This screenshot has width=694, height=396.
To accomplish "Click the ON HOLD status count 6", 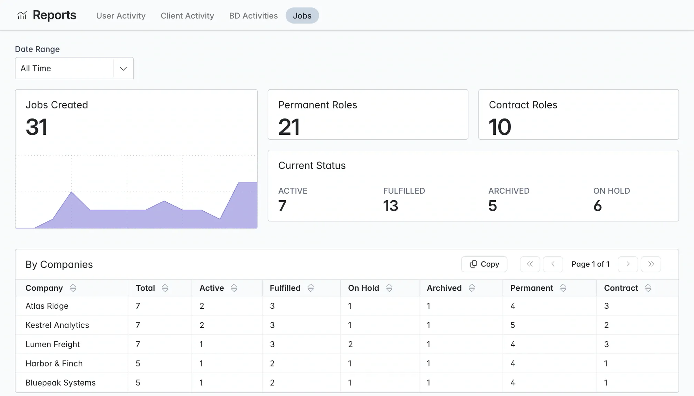I will click(x=598, y=206).
